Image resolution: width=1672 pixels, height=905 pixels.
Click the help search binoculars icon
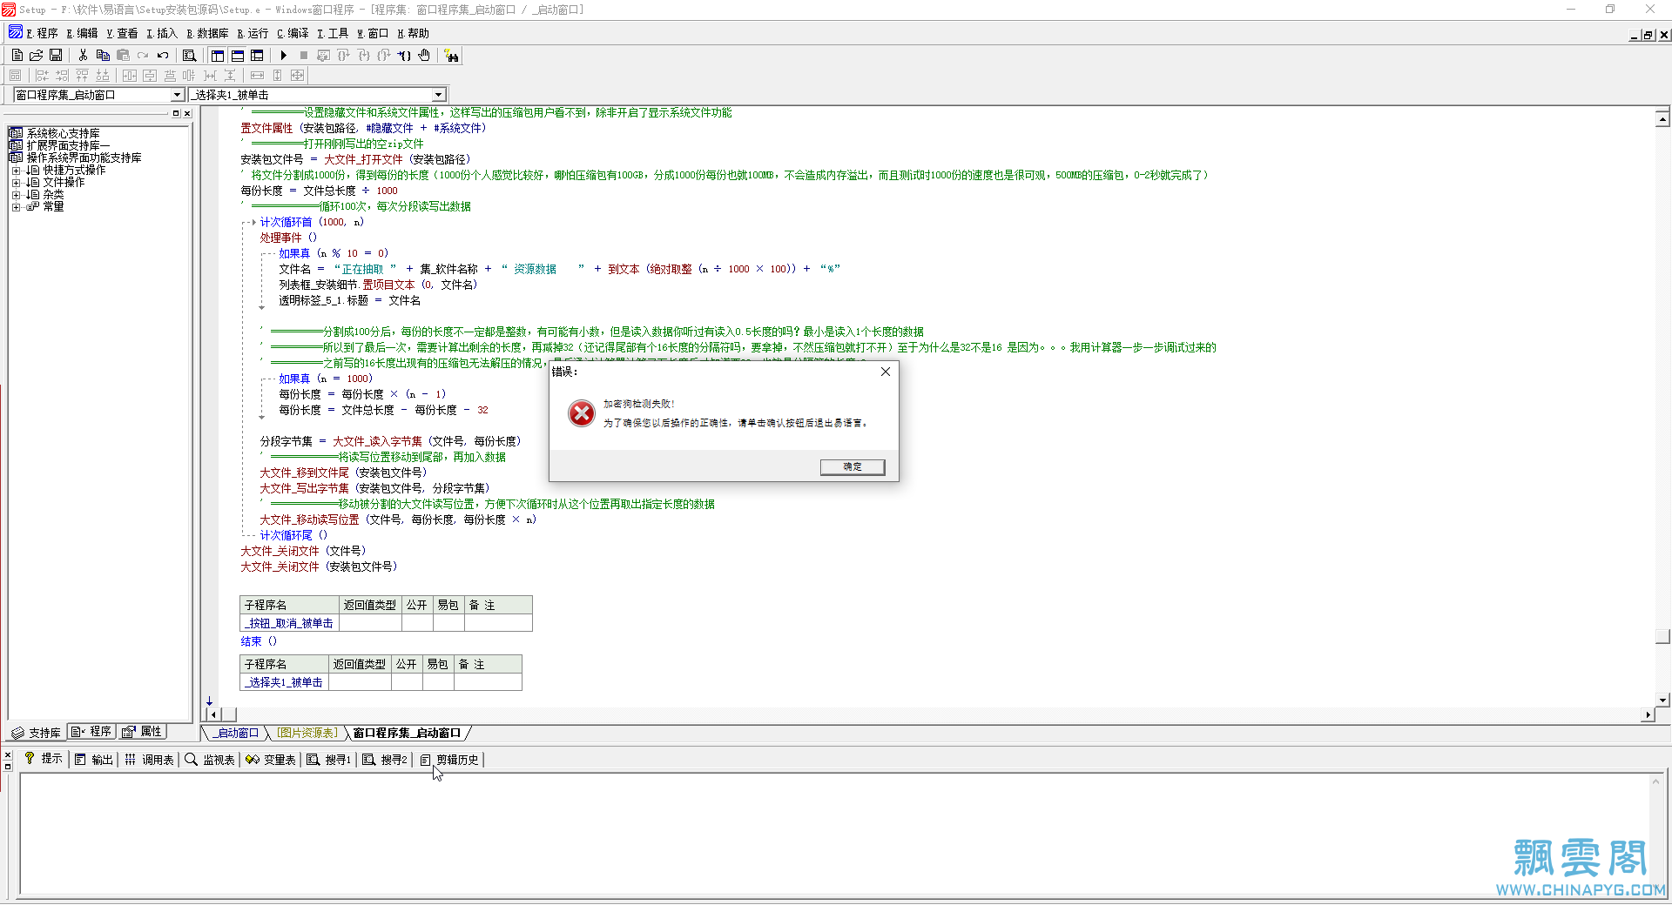tap(451, 55)
